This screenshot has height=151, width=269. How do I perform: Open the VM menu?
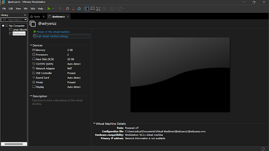[25, 8]
